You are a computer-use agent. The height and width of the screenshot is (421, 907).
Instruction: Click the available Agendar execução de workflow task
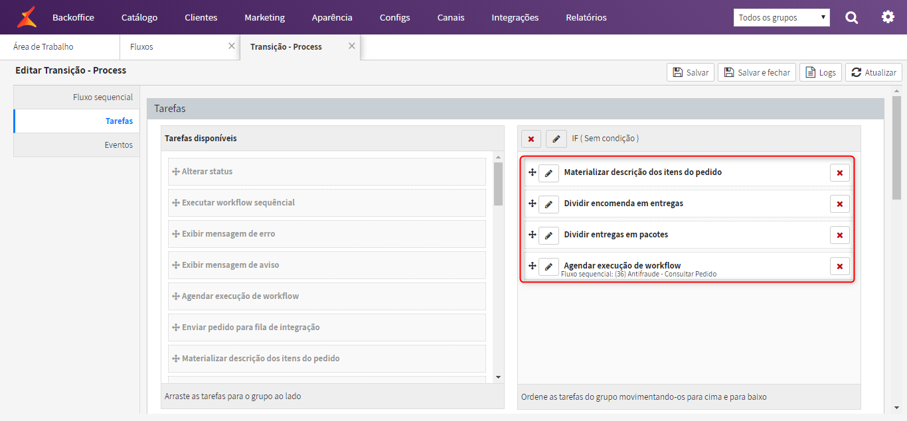(327, 296)
